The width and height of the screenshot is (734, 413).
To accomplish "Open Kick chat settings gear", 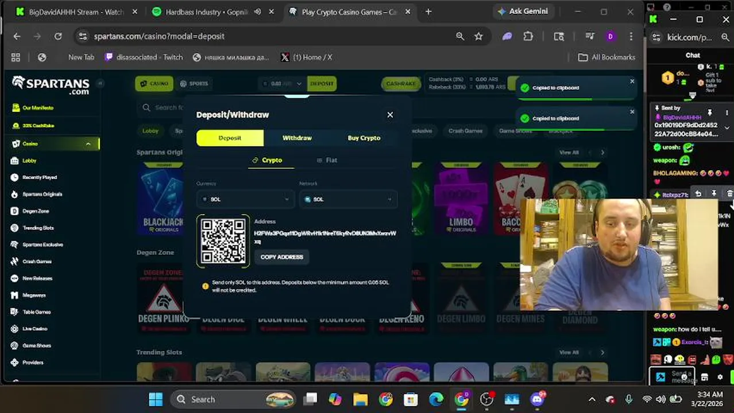I will tap(720, 377).
